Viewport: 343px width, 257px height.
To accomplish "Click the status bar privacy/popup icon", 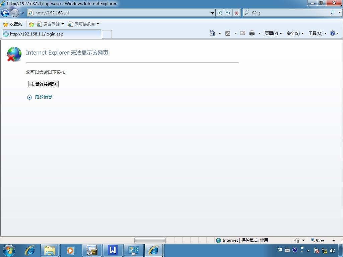I will (297, 240).
